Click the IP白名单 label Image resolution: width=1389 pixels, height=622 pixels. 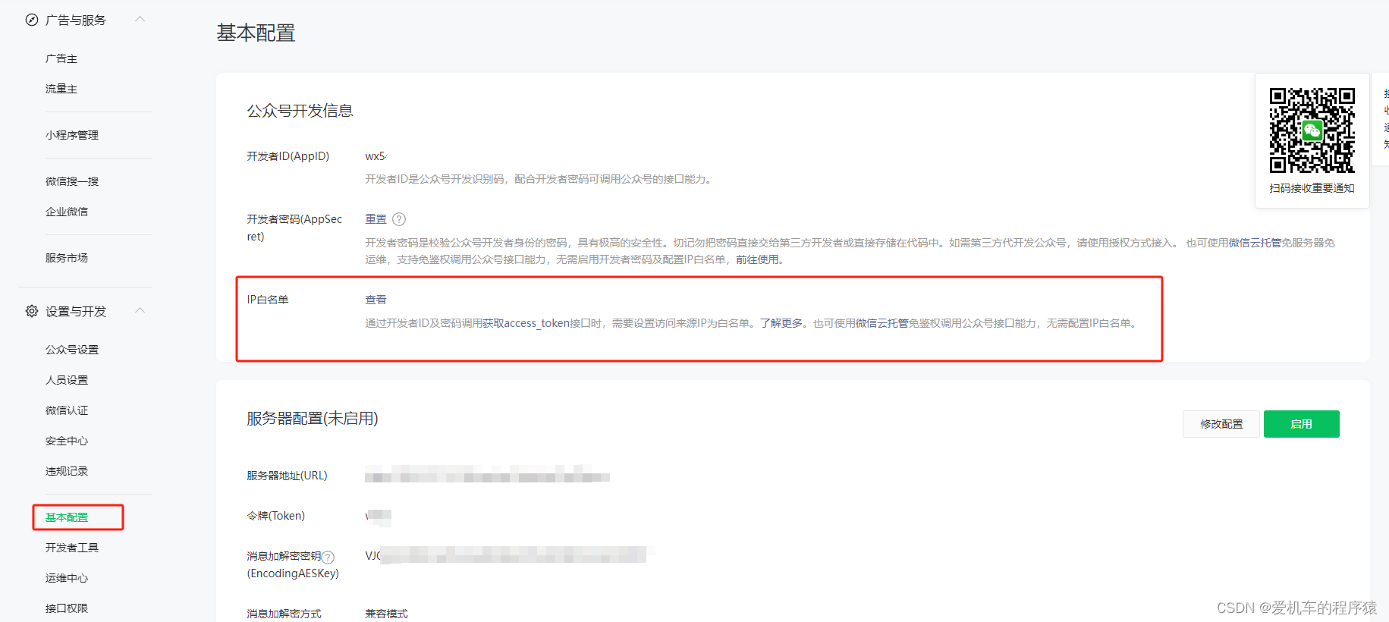tap(268, 300)
